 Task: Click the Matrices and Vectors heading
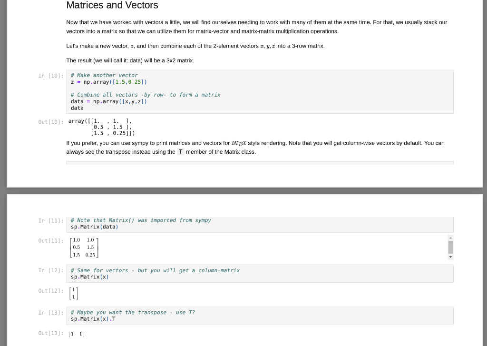[x=112, y=5]
